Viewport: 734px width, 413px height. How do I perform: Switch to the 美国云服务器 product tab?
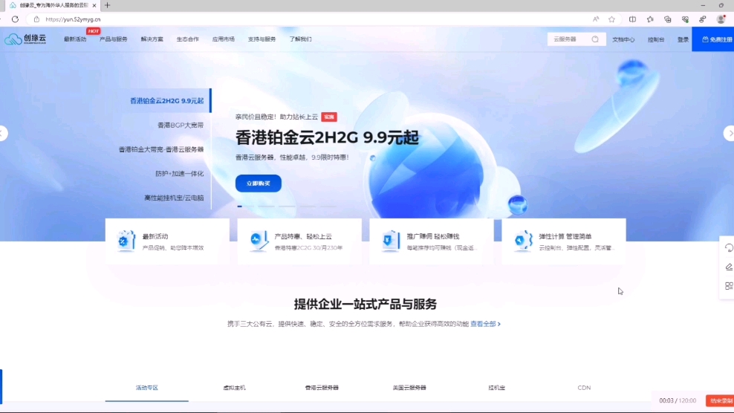click(x=409, y=388)
